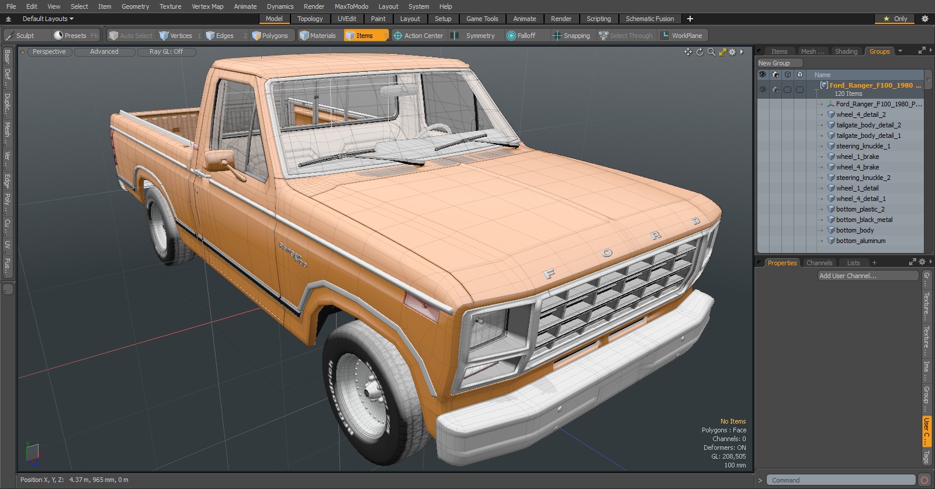Open Default Layouts dropdown

pos(48,19)
